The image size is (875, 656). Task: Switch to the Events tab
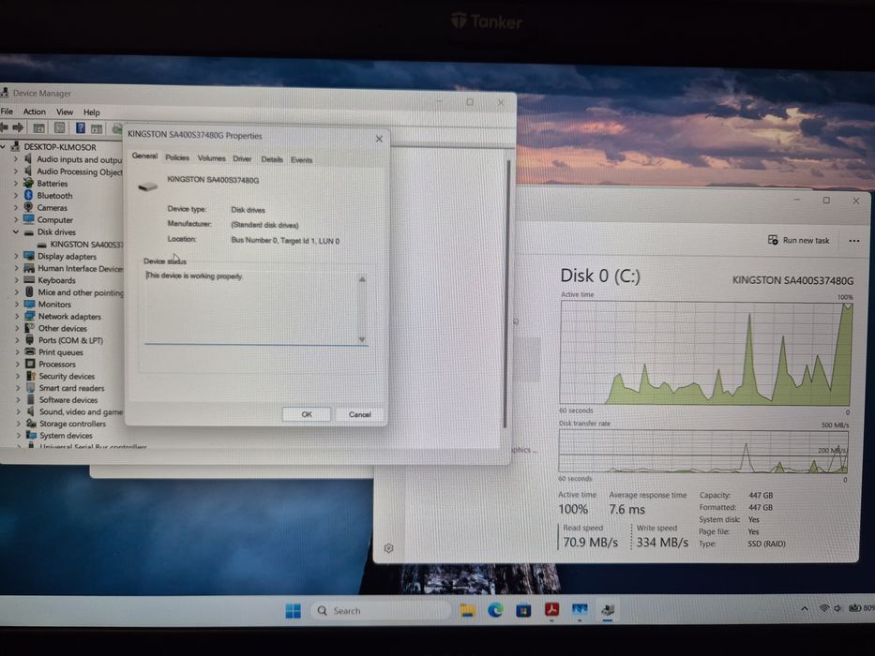[301, 160]
